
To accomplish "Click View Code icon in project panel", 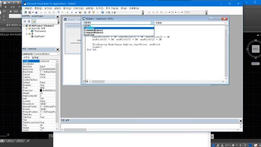I will 25,21.
